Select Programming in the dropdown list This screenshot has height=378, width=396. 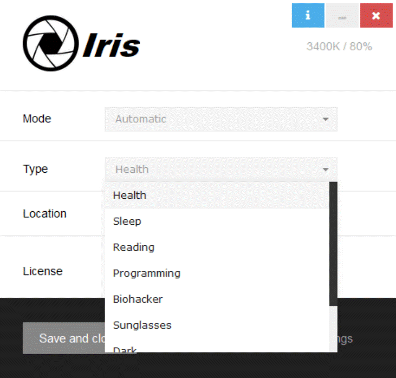coord(217,273)
